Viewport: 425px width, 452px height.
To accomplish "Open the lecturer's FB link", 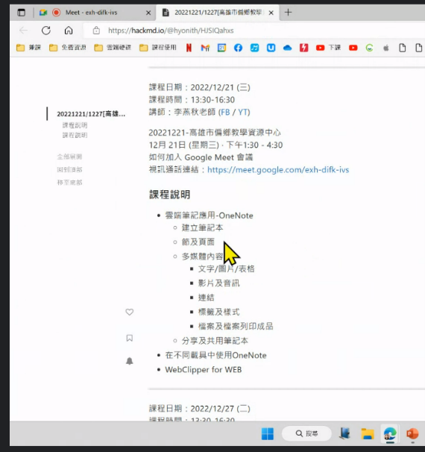I will point(225,112).
